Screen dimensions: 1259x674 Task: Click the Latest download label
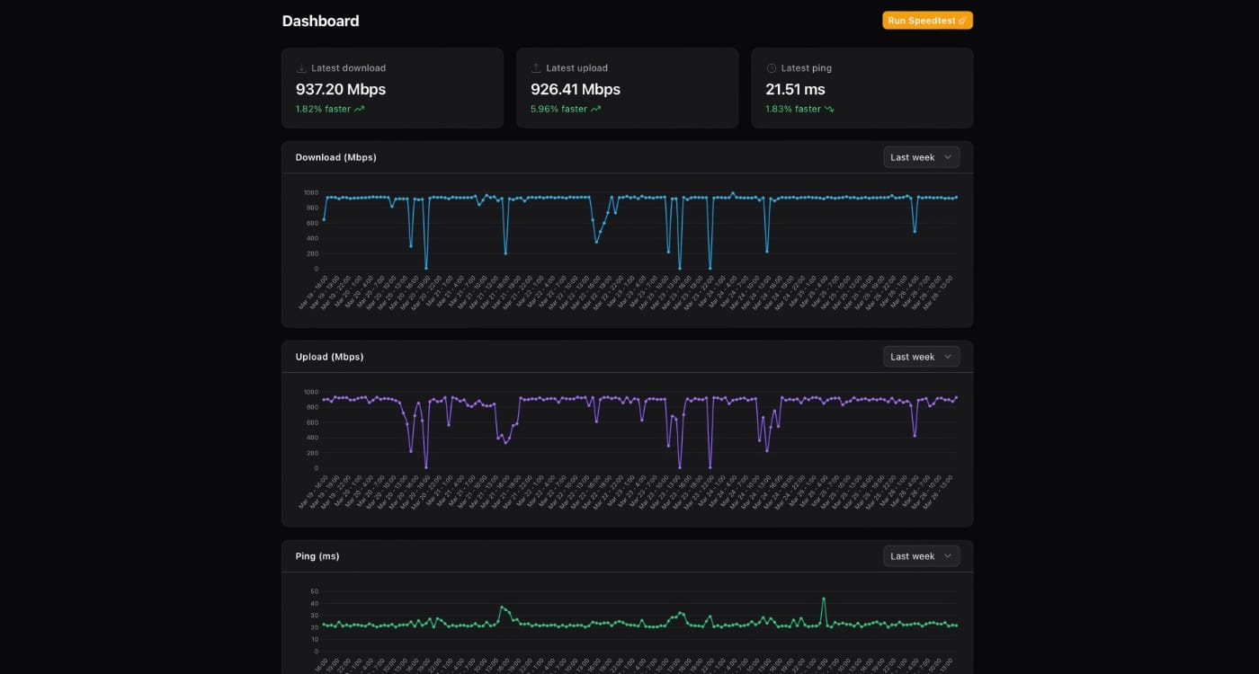tap(348, 68)
